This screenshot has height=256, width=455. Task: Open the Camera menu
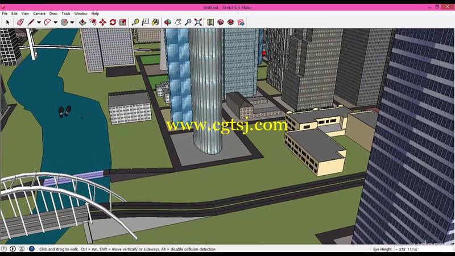pyautogui.click(x=39, y=14)
